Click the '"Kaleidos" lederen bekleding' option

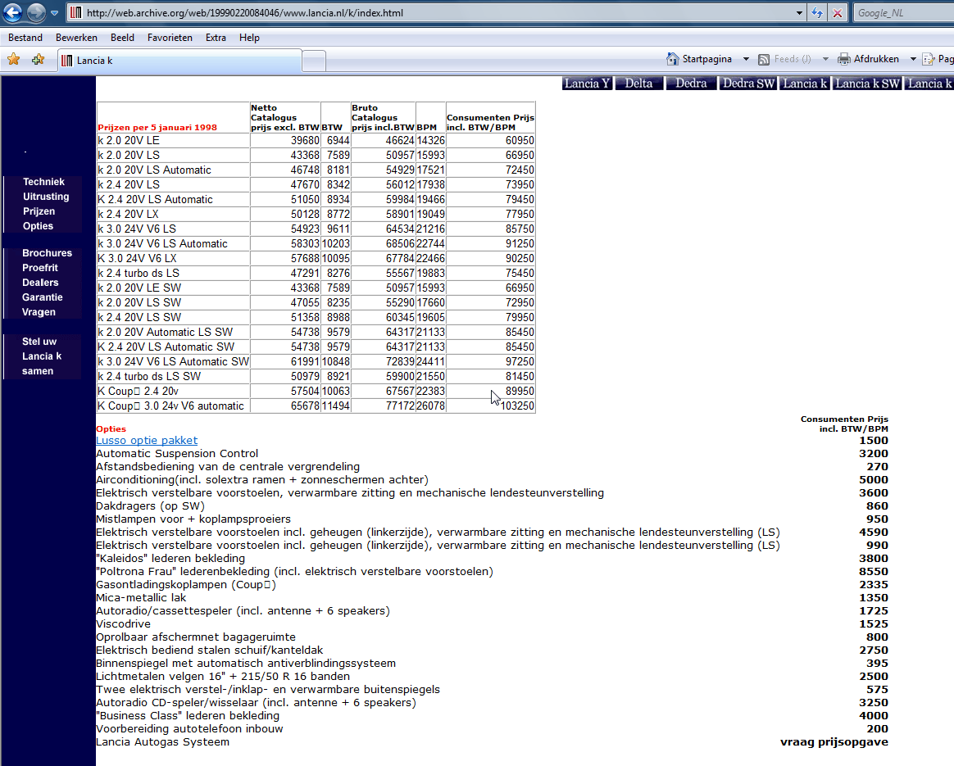click(170, 558)
